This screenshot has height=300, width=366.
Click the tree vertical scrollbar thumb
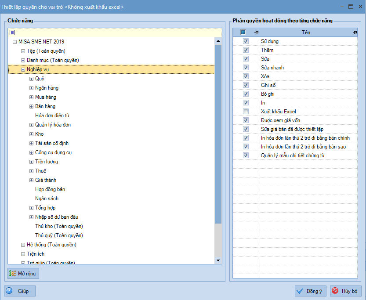[218, 134]
